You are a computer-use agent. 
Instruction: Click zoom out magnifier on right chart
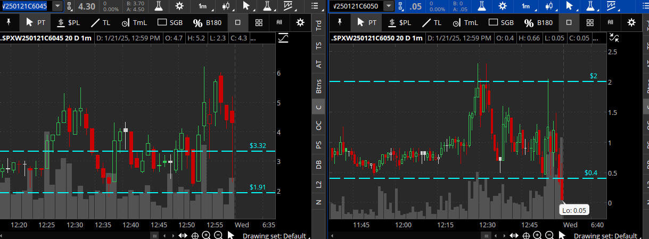click(x=549, y=235)
